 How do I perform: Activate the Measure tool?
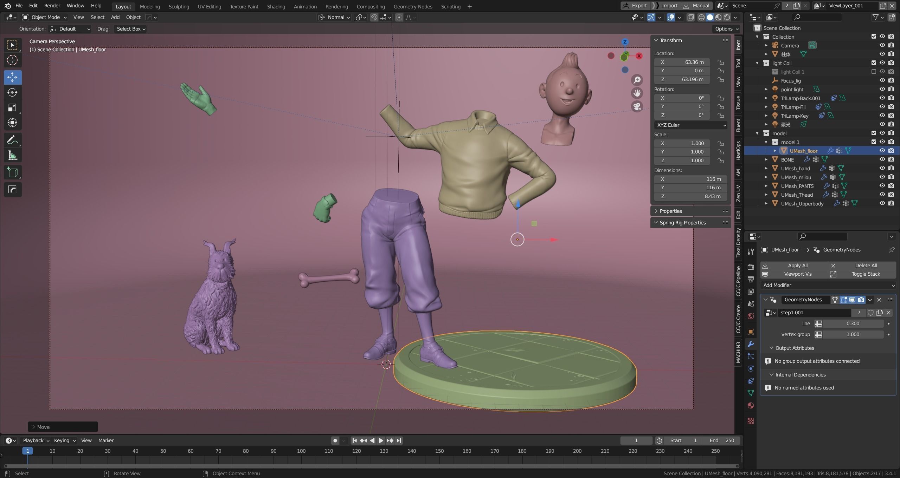click(x=12, y=156)
